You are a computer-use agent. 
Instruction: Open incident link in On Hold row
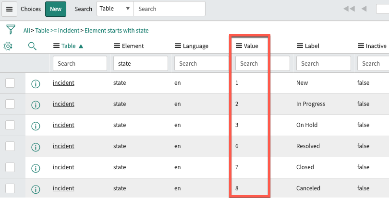(63, 125)
